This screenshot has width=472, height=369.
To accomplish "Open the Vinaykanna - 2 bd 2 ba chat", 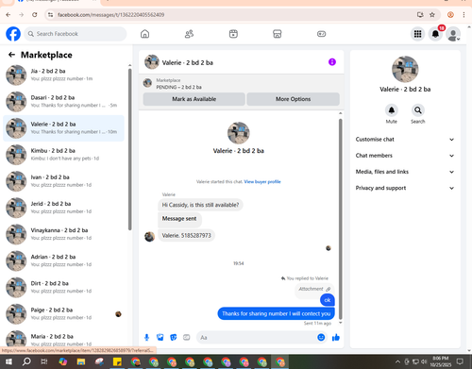I will (63, 234).
